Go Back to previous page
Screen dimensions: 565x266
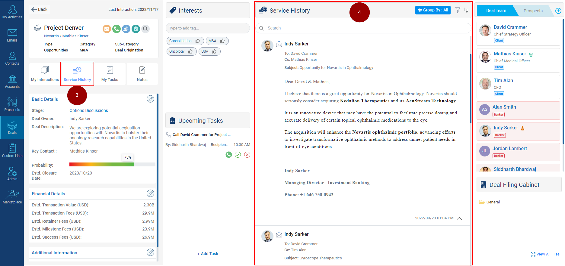(40, 9)
